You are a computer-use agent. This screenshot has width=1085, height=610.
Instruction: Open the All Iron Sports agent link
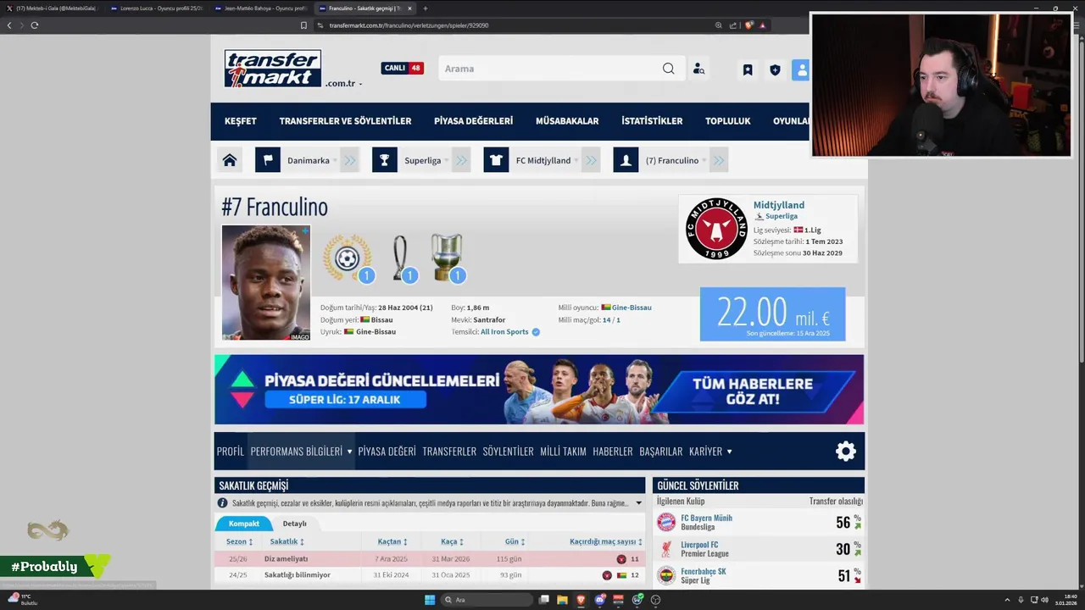click(504, 332)
